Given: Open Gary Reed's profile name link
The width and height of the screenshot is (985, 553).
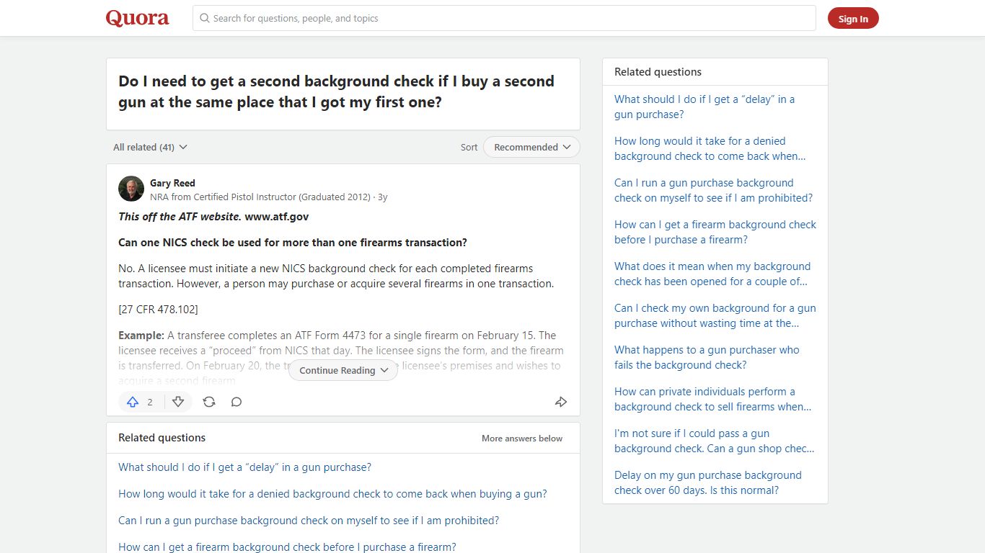Looking at the screenshot, I should [x=172, y=183].
